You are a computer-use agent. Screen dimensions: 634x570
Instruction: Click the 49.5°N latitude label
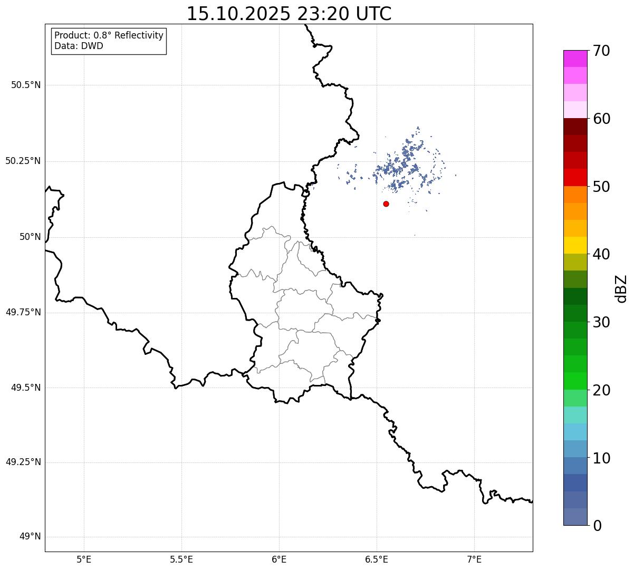coord(26,388)
